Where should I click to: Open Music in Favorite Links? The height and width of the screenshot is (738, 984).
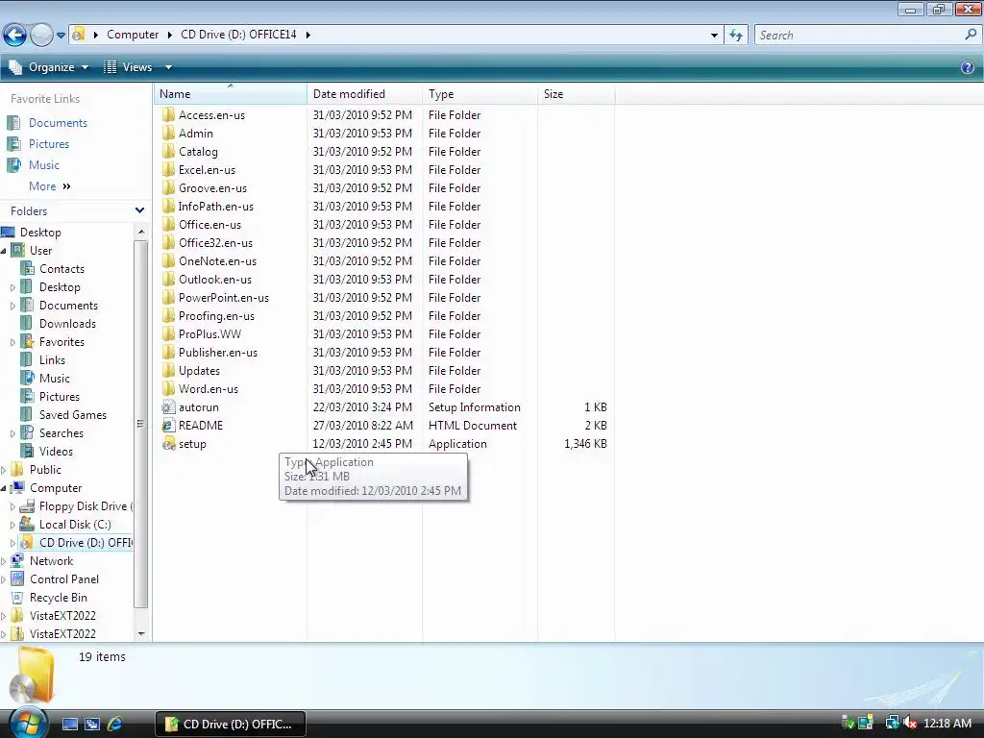point(44,165)
